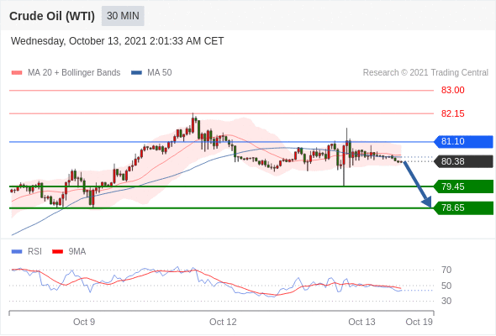Select the Oct 13 date axis label

pos(361,322)
